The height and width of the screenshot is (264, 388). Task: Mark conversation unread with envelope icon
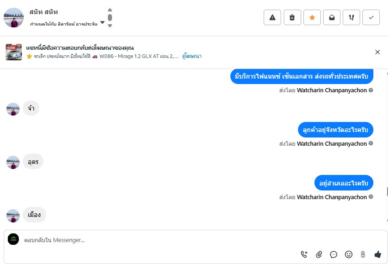[x=332, y=17]
